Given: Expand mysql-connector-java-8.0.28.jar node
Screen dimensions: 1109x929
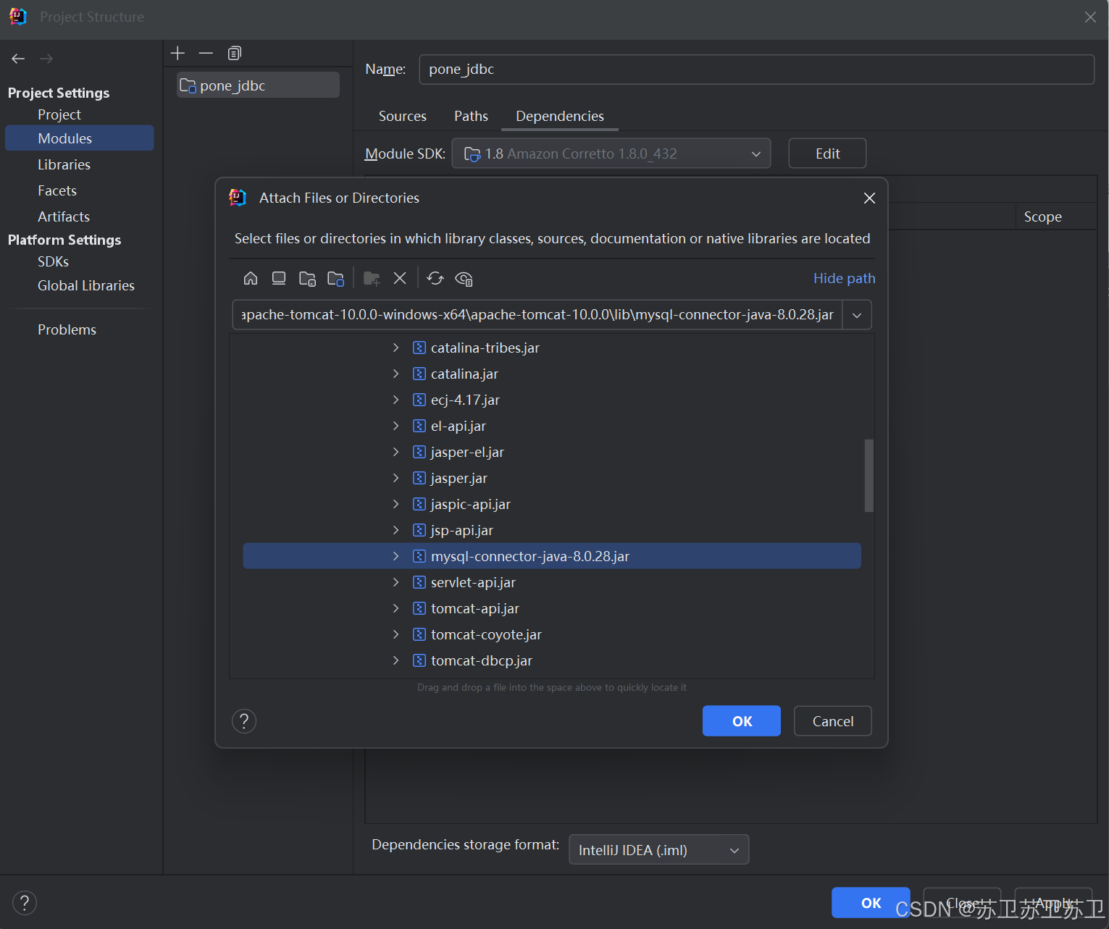Looking at the screenshot, I should pyautogui.click(x=396, y=556).
